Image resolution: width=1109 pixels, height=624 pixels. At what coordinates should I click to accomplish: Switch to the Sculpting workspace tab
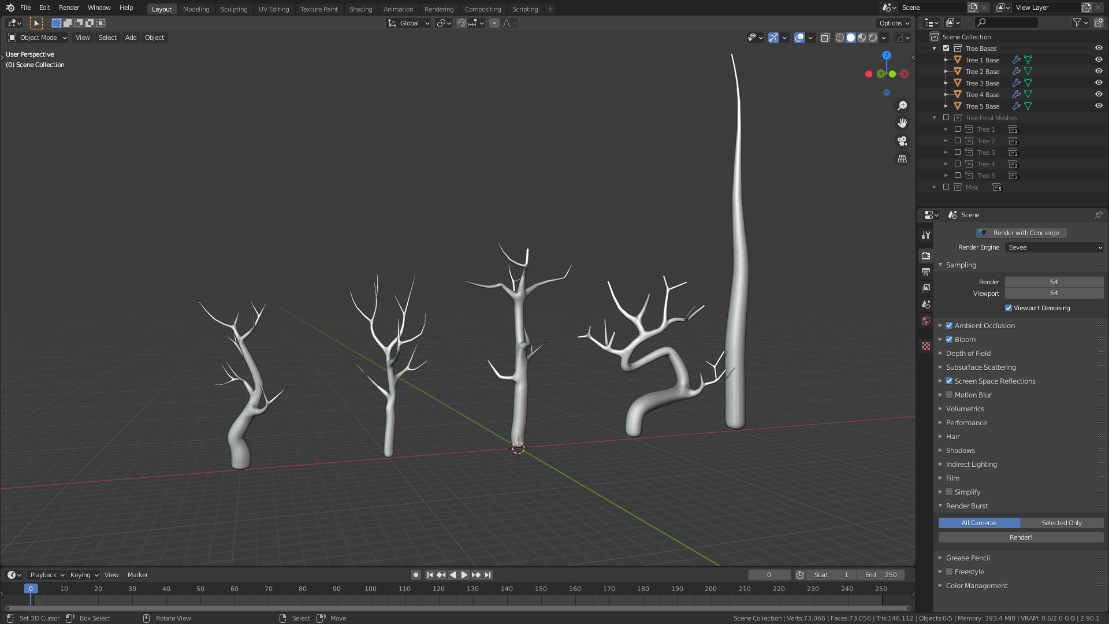(233, 9)
